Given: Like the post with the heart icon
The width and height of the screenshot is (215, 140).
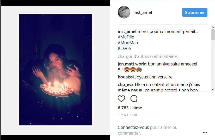Looking at the screenshot, I should tap(121, 98).
